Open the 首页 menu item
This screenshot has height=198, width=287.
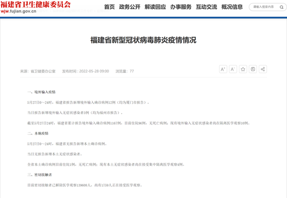pos(110,7)
